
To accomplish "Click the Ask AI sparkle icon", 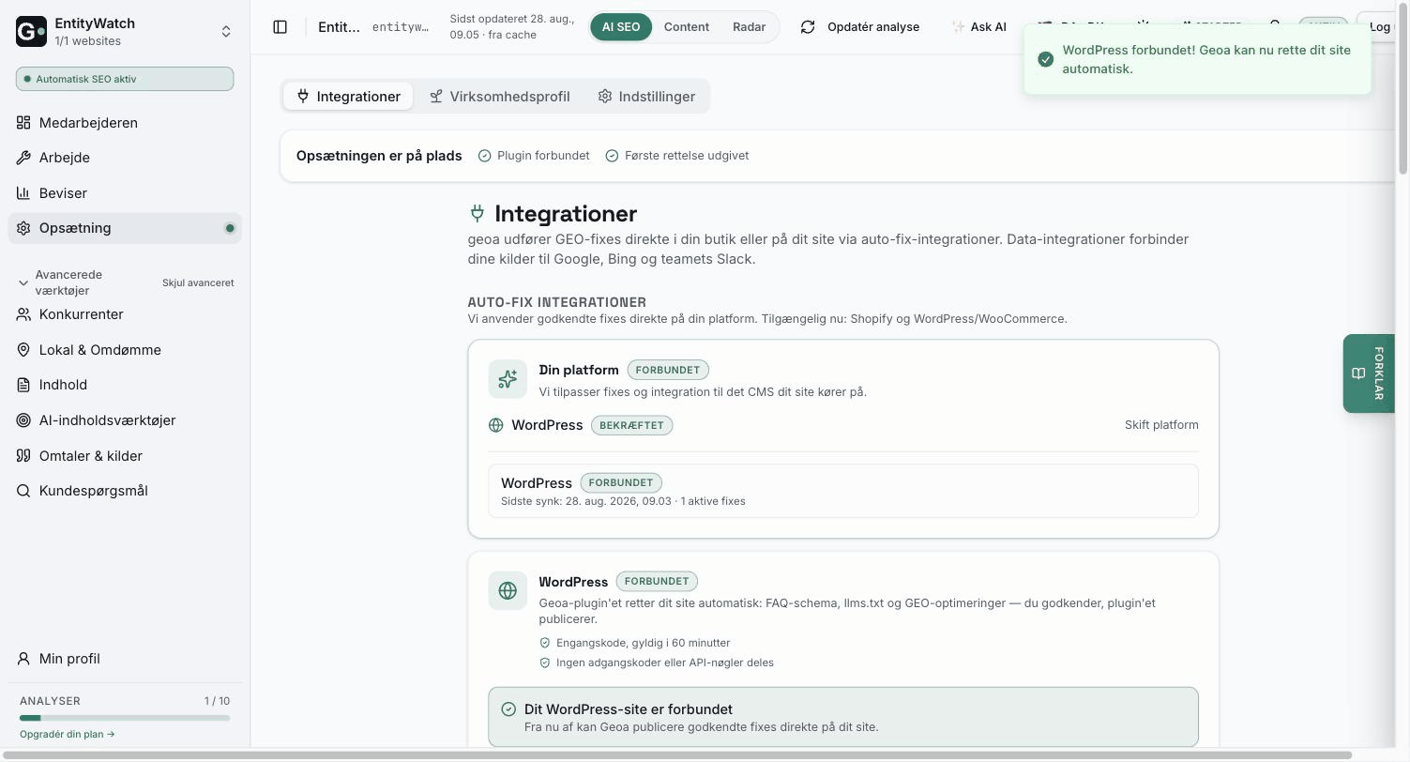I will coord(958,27).
